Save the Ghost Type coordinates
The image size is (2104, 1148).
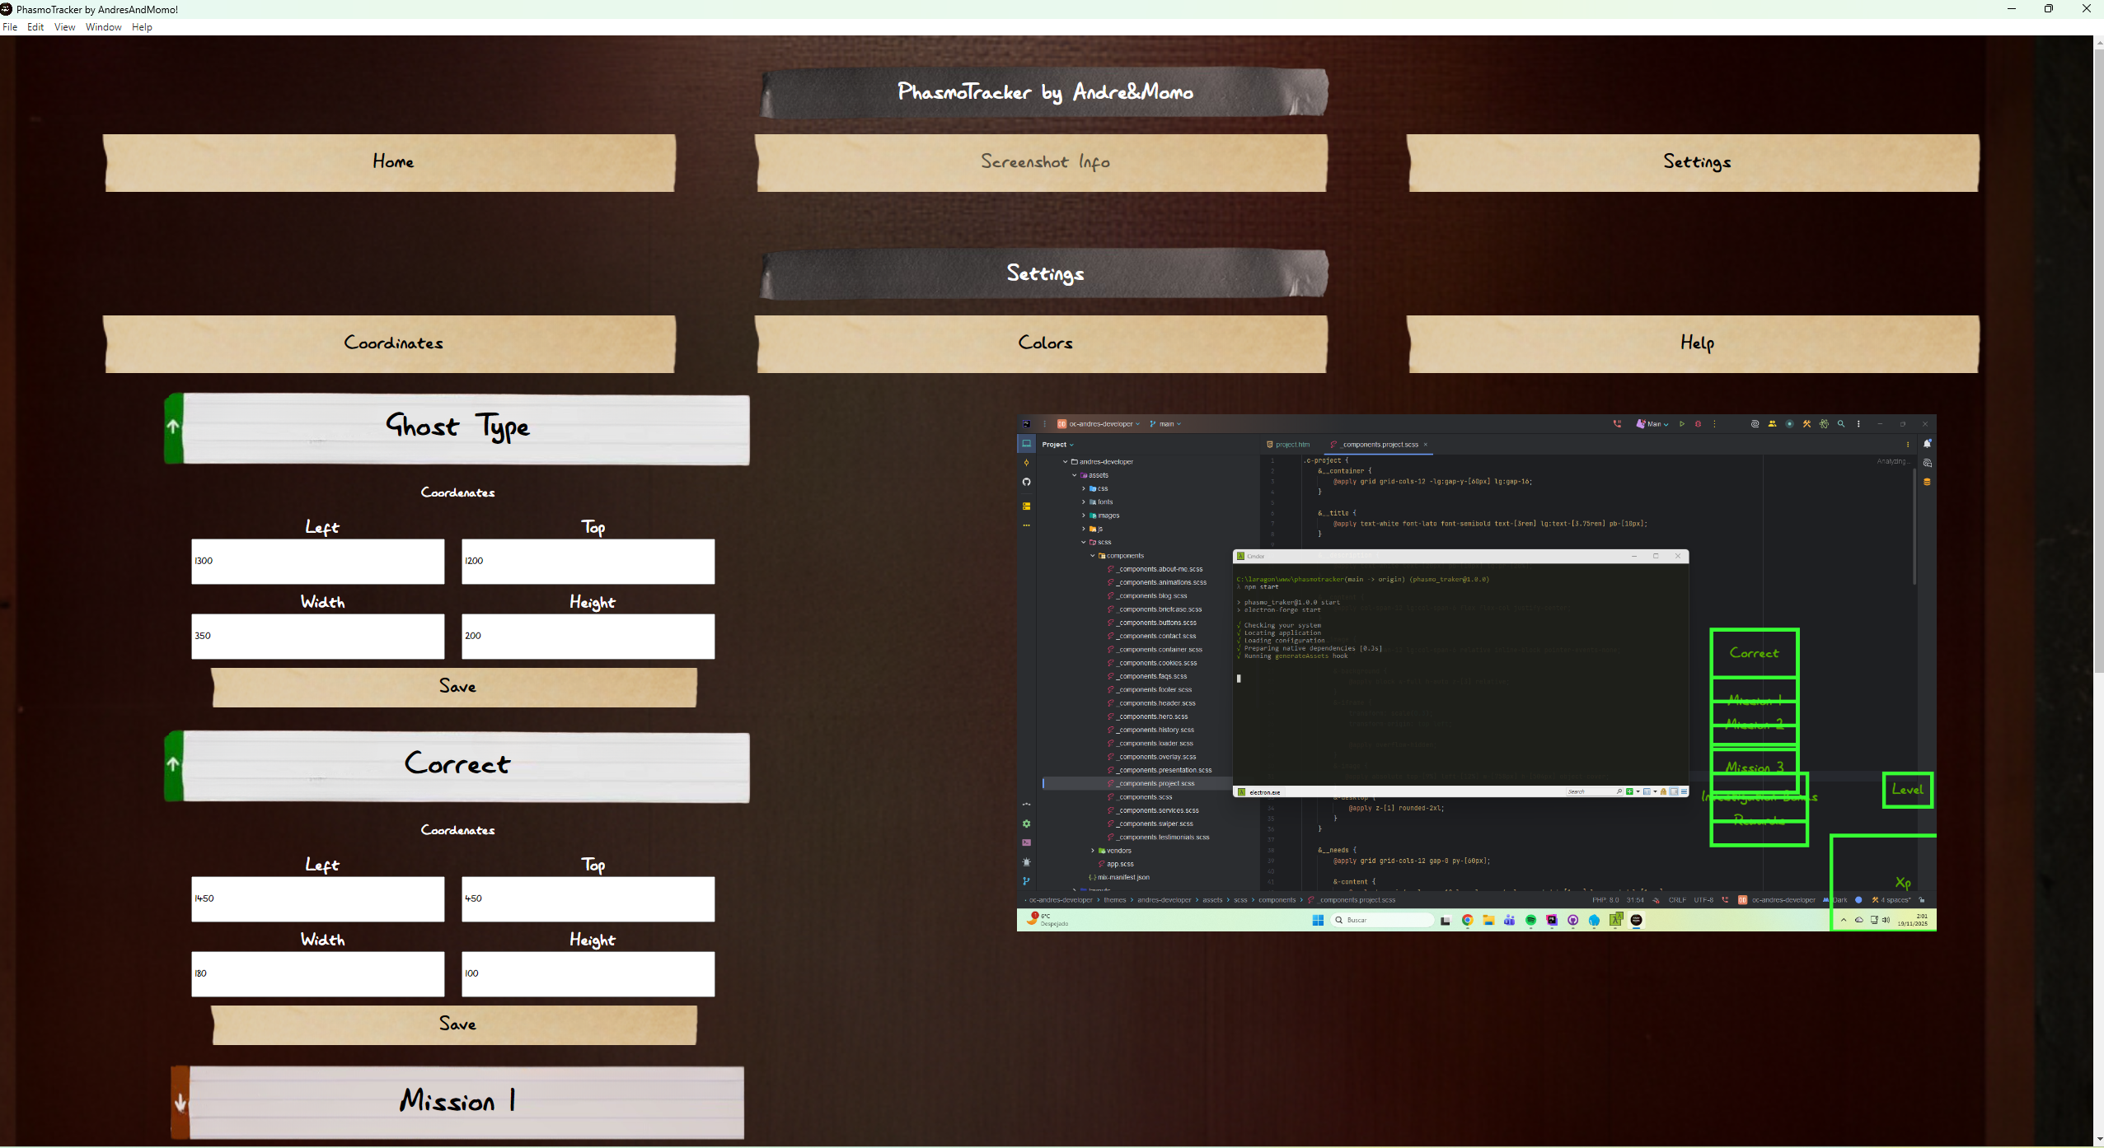[x=455, y=688]
